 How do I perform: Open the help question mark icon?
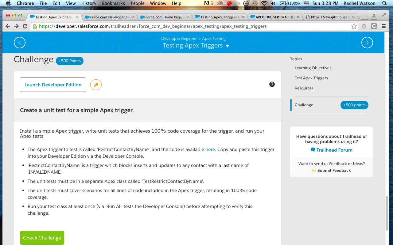coord(272,85)
